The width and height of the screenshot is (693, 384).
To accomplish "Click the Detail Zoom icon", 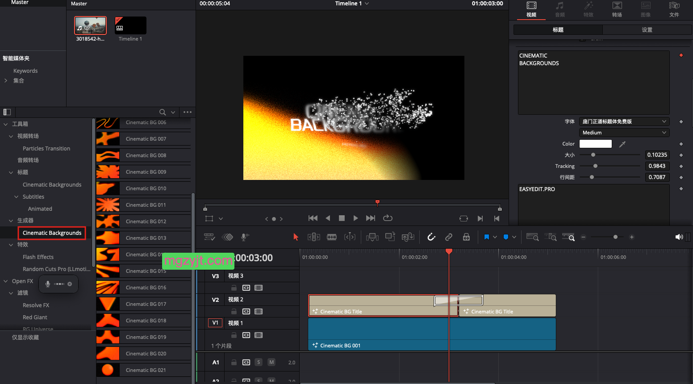I will click(x=551, y=237).
